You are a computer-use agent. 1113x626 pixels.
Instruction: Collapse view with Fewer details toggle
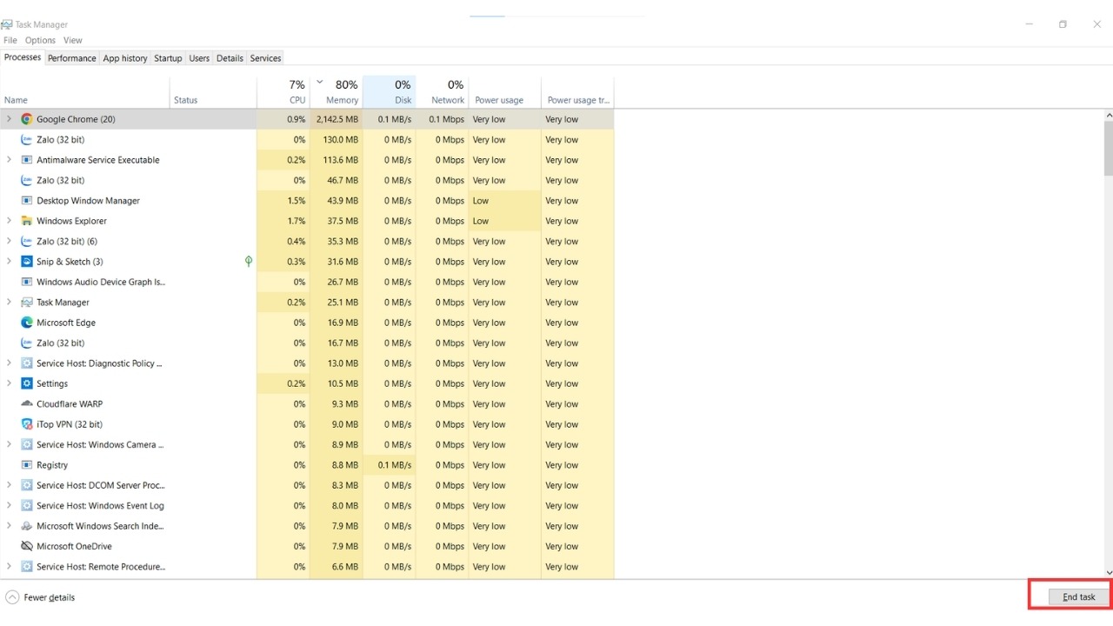(40, 597)
